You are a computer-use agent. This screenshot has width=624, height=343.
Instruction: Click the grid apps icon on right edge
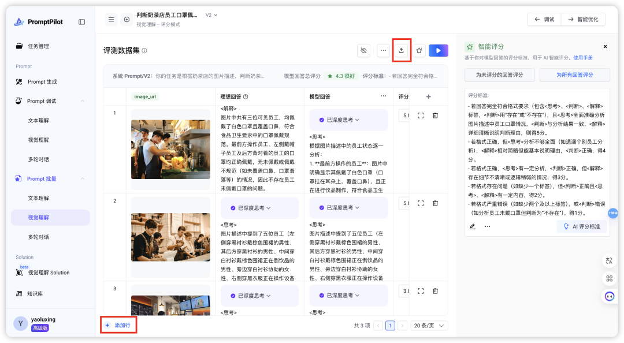[610, 278]
